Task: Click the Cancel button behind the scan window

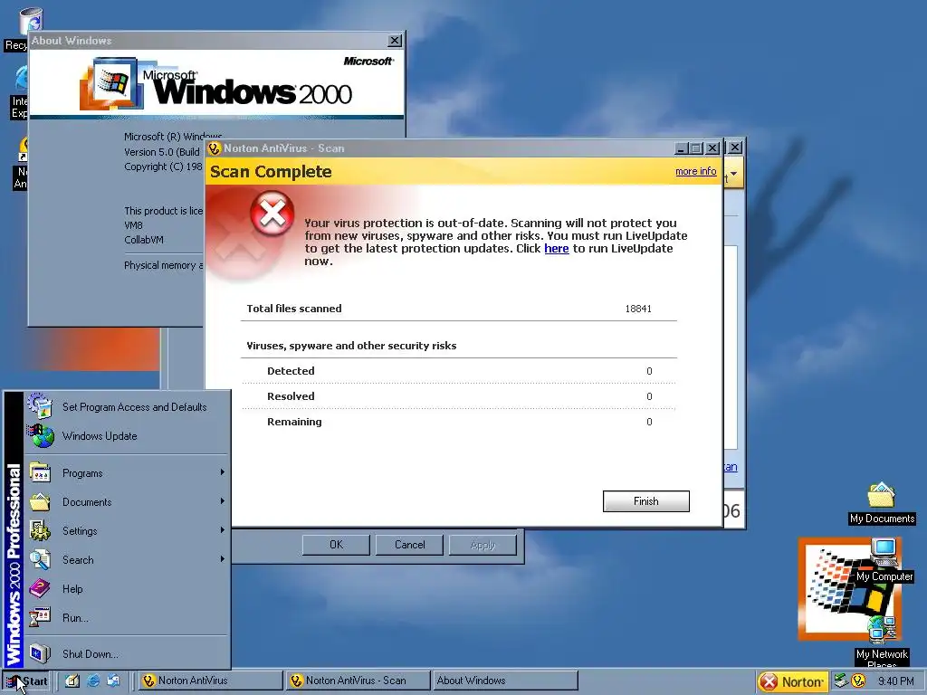Action: coord(410,545)
